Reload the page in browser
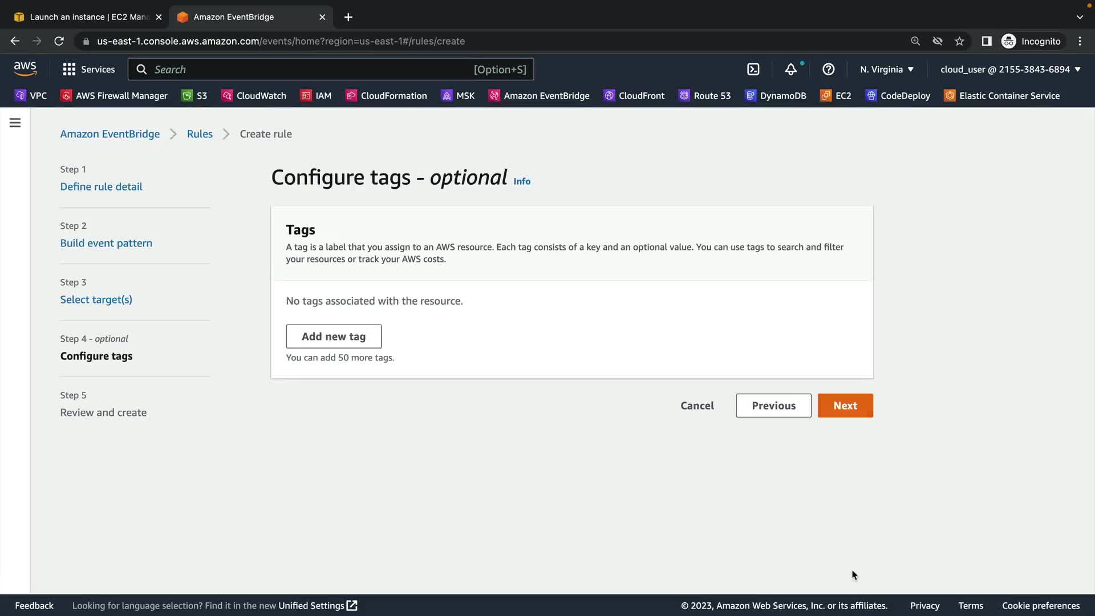This screenshot has height=616, width=1095. tap(59, 41)
